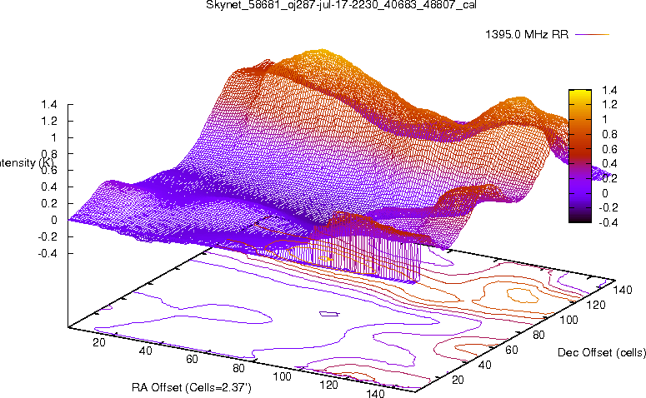Click the color bar gradient scale
Image resolution: width=646 pixels, height=398 pixels.
pyautogui.click(x=580, y=156)
